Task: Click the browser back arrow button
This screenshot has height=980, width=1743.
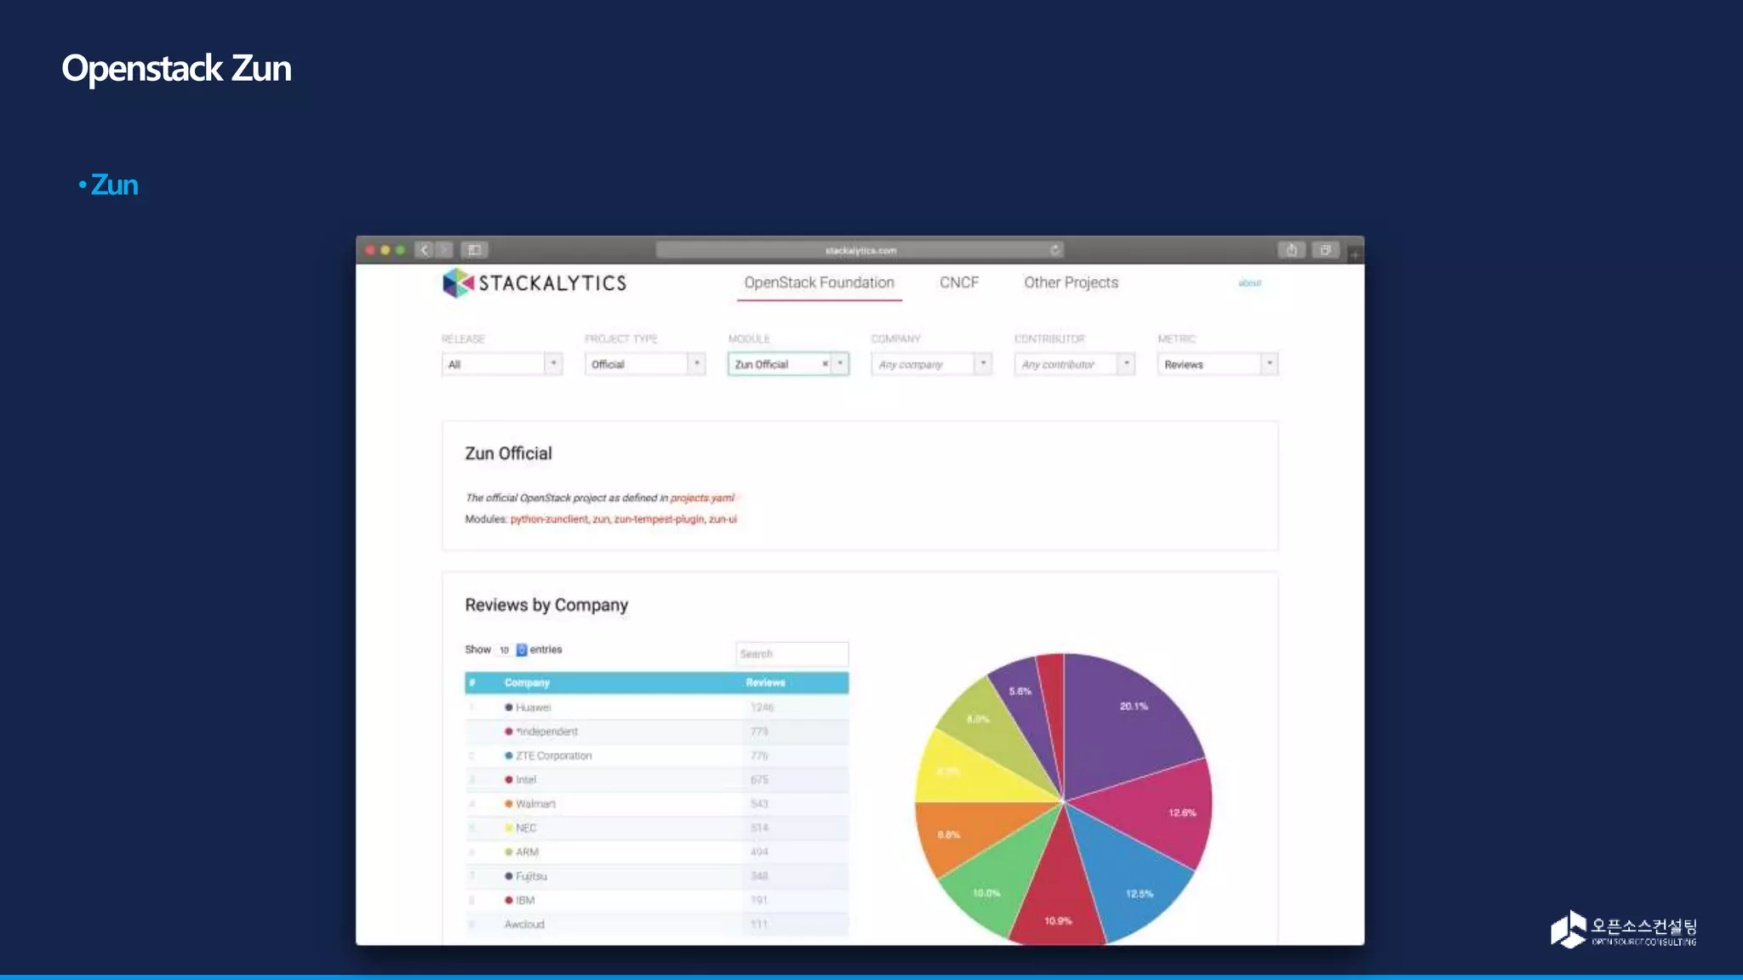Action: (x=425, y=250)
